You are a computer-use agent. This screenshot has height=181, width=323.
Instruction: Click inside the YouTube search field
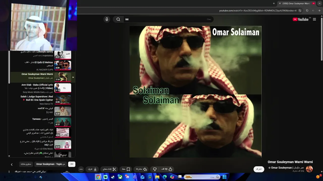pyautogui.click(x=168, y=19)
